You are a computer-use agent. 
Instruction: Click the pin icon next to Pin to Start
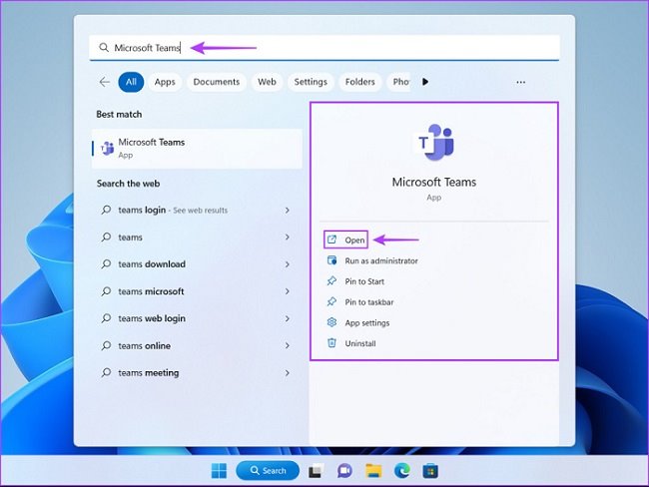pyautogui.click(x=331, y=281)
